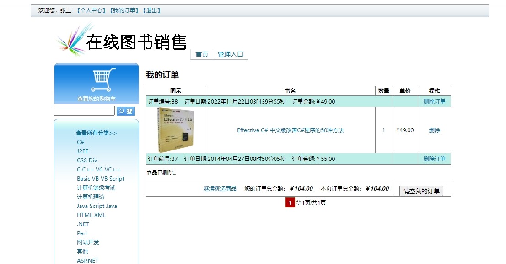Click 删除订单 for order number 87
The image size is (506, 264).
[434, 159]
